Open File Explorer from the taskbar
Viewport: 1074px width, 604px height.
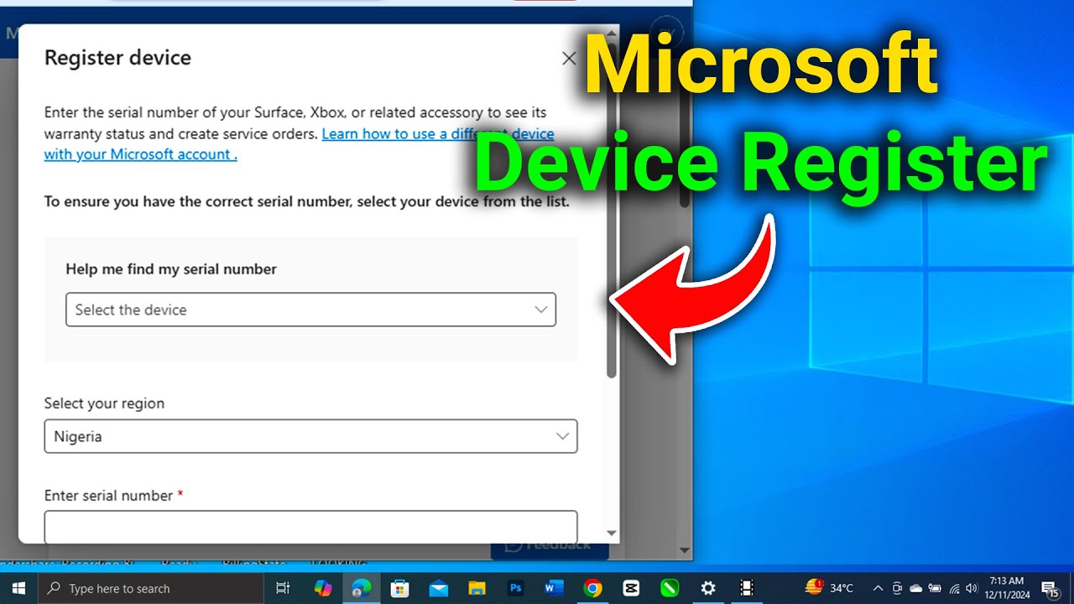pos(477,588)
